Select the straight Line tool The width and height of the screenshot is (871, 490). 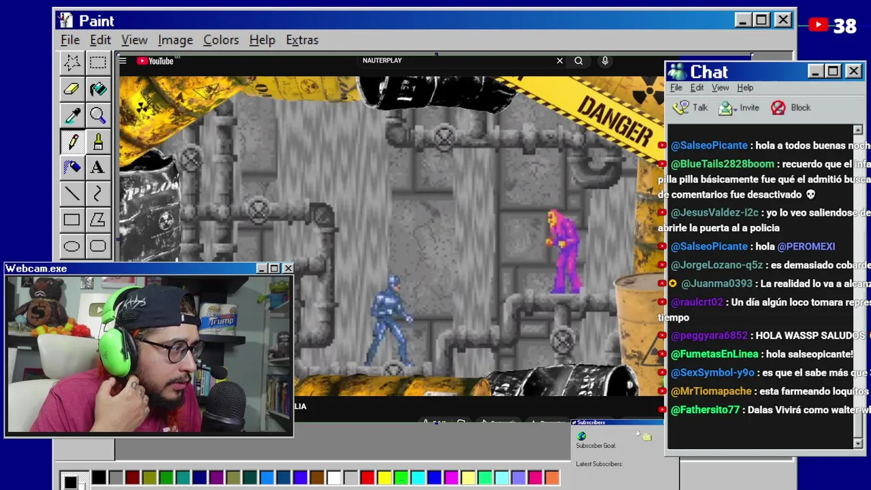pos(72,194)
